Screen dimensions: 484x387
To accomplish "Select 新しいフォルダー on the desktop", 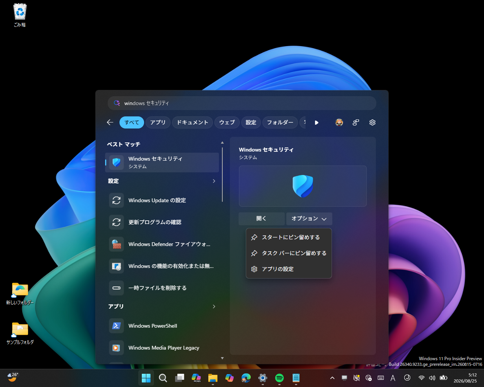I will click(x=20, y=294).
